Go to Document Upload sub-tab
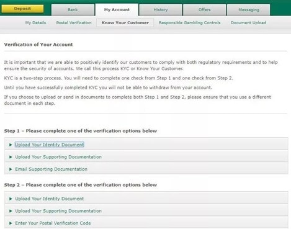This screenshot has height=229, width=291. 248,23
